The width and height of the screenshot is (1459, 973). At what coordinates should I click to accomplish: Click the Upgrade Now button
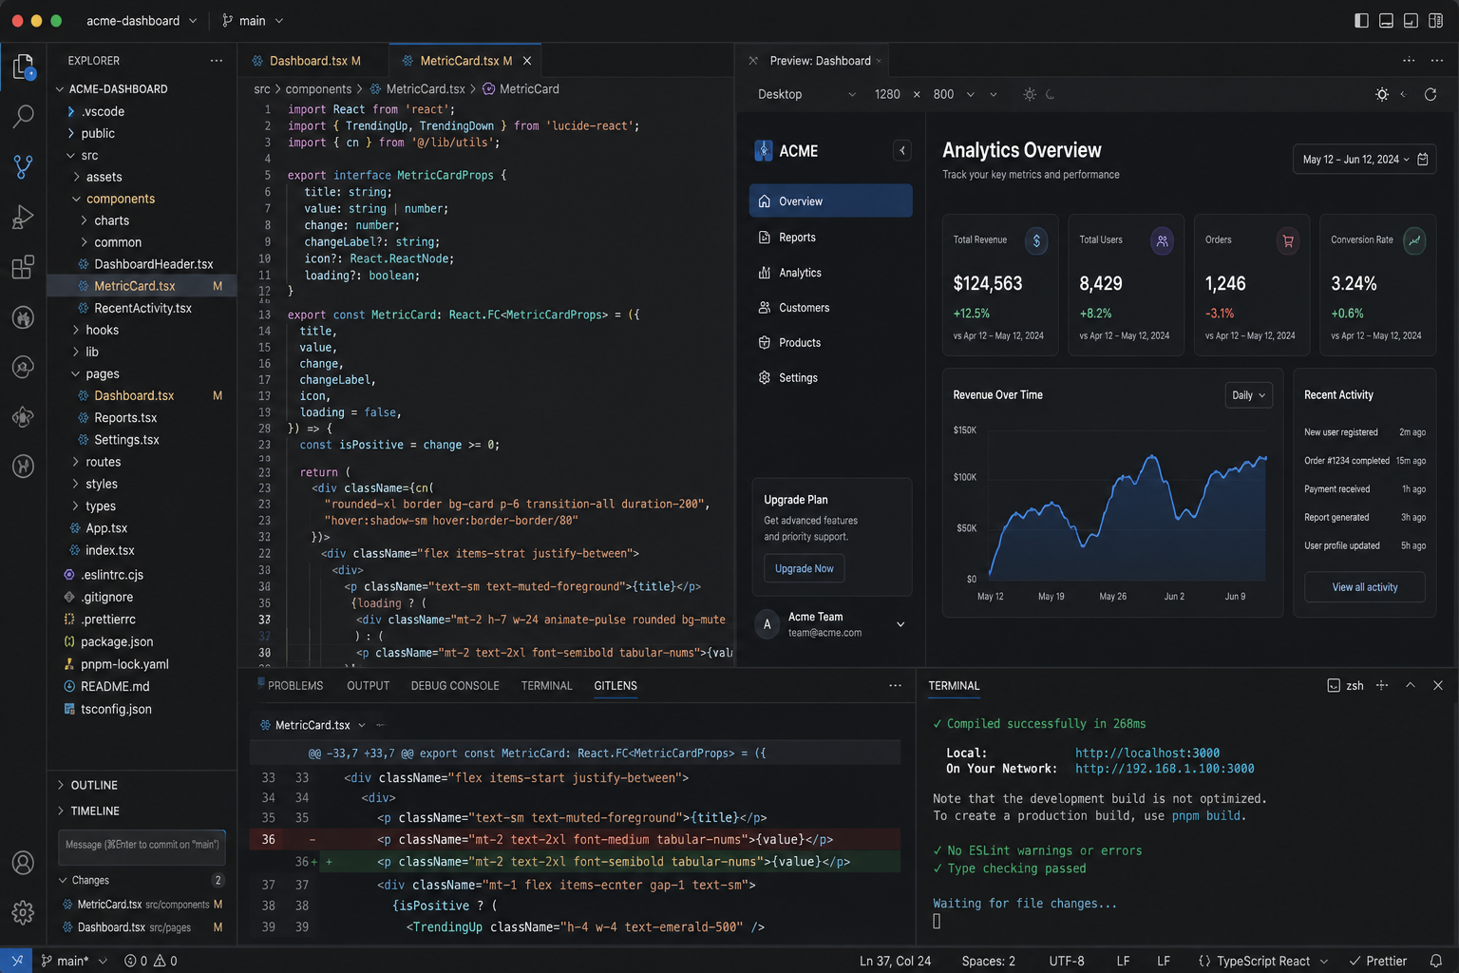click(x=804, y=568)
